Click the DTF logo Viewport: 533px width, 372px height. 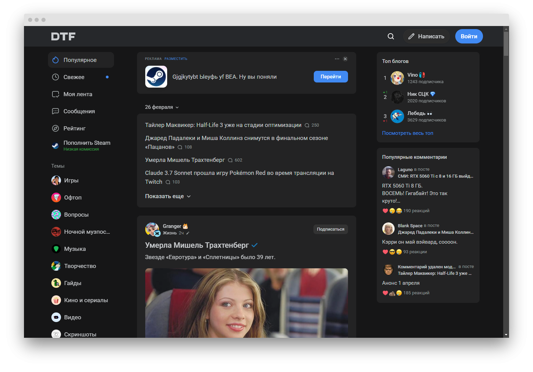click(x=63, y=36)
